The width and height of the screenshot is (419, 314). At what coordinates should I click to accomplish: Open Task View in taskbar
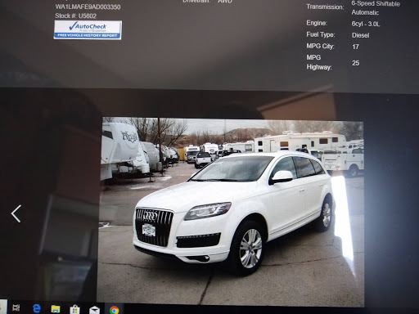point(16,308)
